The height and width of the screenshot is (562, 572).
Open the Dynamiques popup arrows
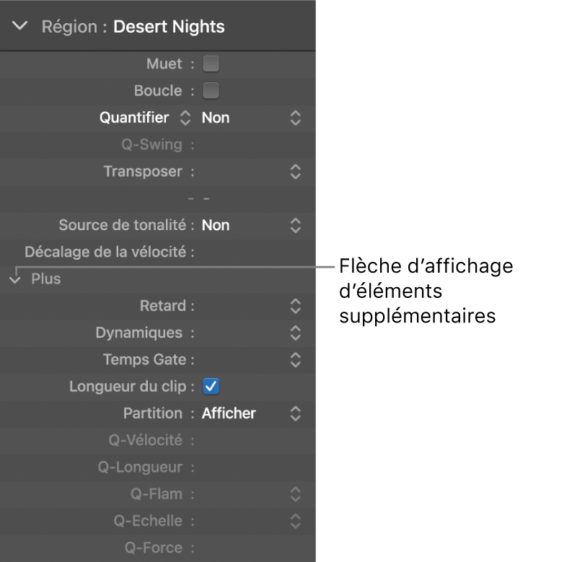(x=294, y=333)
